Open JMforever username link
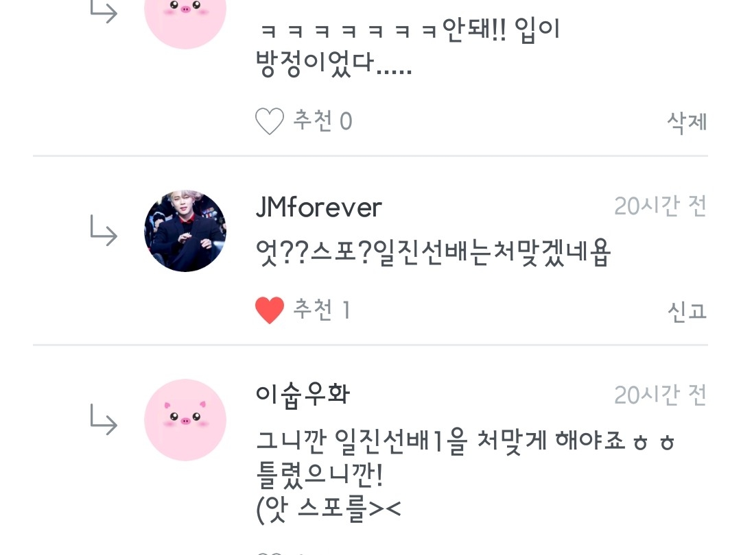The image size is (741, 555). click(x=318, y=208)
